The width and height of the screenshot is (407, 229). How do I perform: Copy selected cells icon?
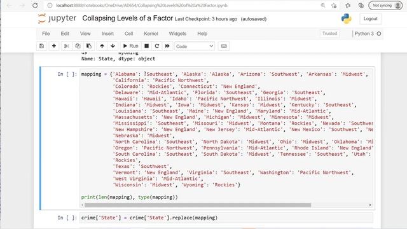78,46
